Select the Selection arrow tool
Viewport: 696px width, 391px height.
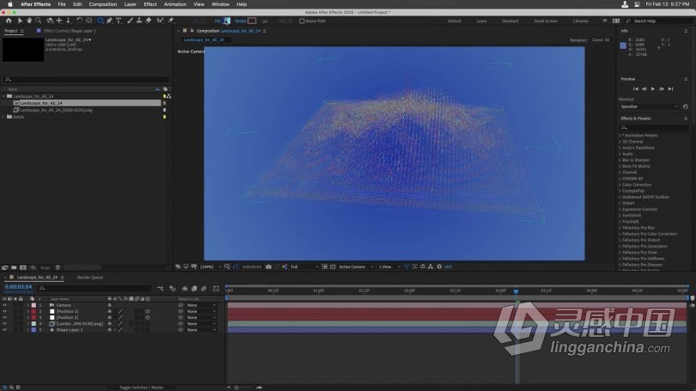coord(20,21)
